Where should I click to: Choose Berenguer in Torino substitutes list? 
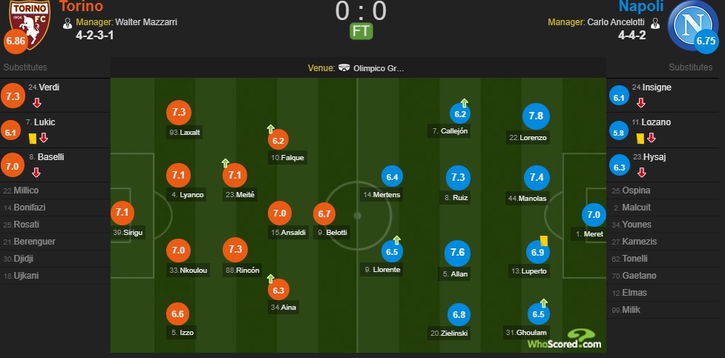[x=30, y=242]
